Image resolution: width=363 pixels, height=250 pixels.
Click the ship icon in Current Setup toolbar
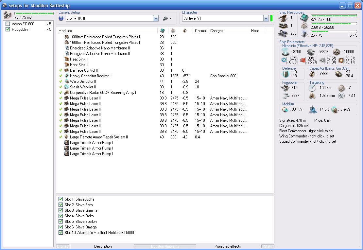(x=165, y=18)
